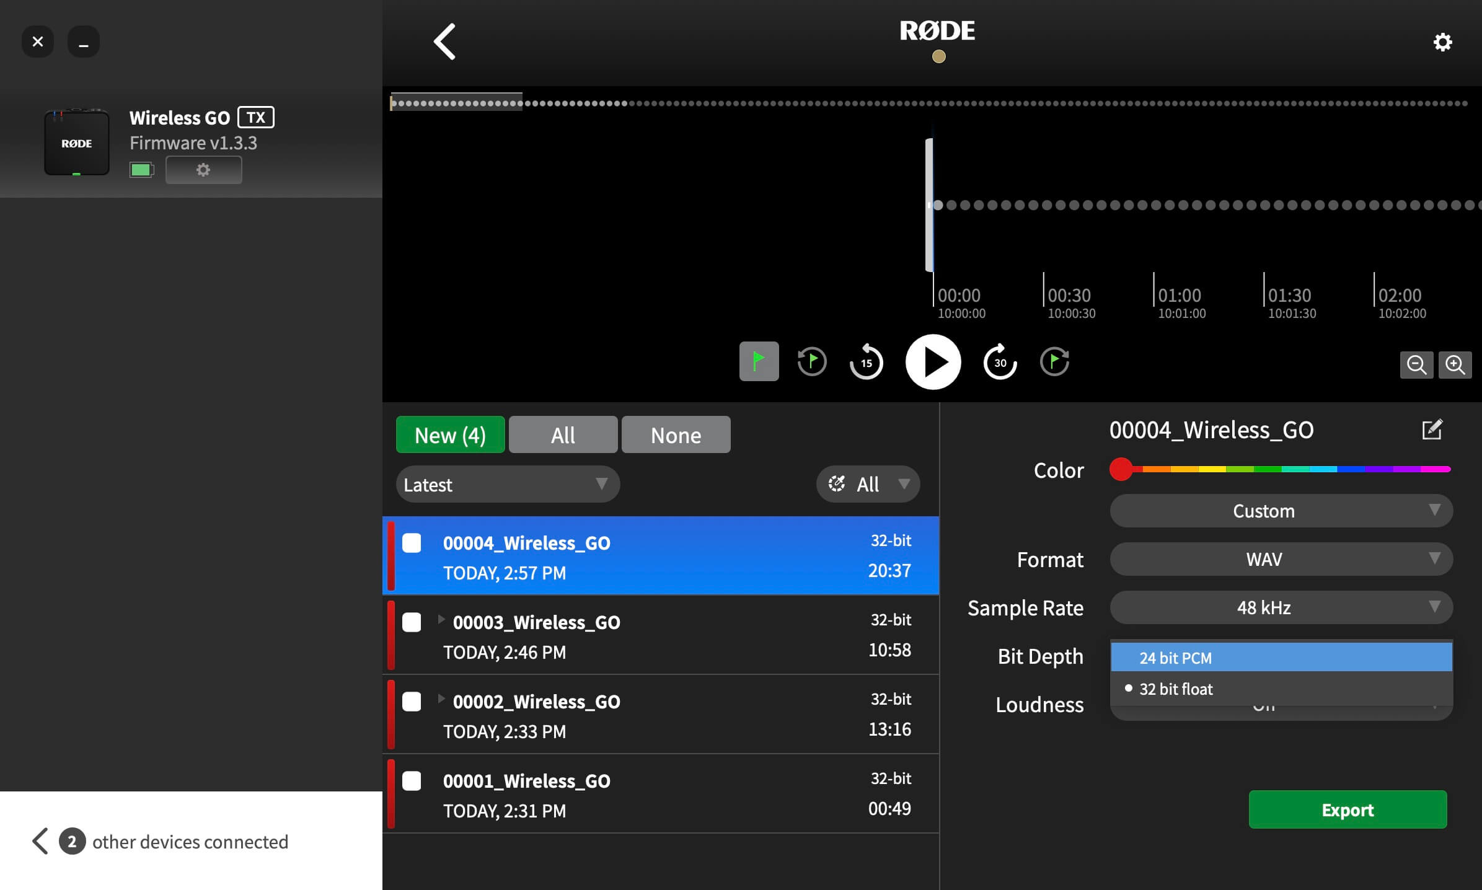Go back using the top back arrow
Image resolution: width=1482 pixels, height=890 pixels.
444,42
